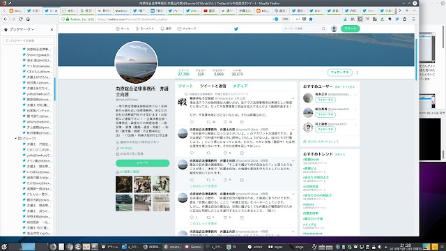Follow the third suggested user 井上

point(325,130)
